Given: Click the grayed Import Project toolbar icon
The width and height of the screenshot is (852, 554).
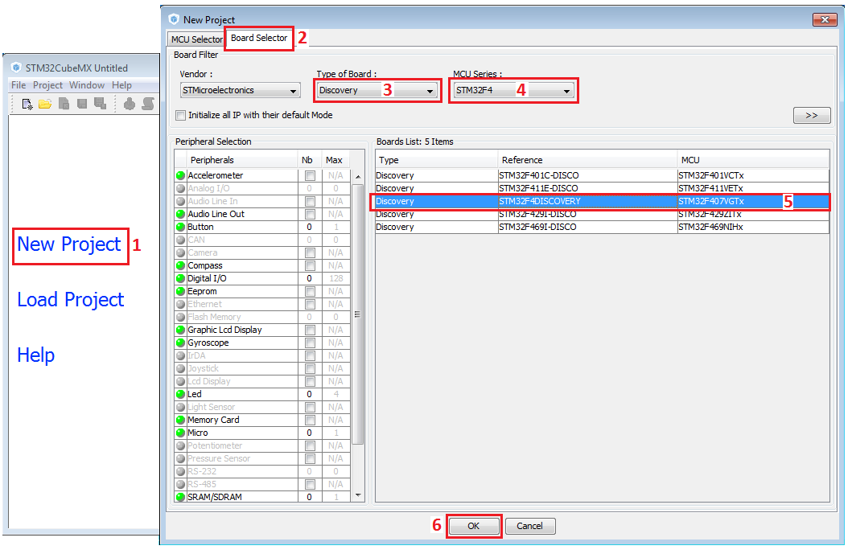Looking at the screenshot, I should (x=64, y=104).
